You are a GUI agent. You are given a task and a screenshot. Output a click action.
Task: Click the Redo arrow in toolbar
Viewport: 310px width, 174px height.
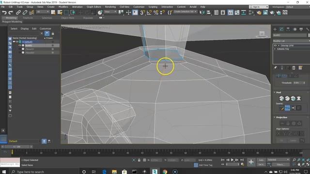click(x=11, y=13)
